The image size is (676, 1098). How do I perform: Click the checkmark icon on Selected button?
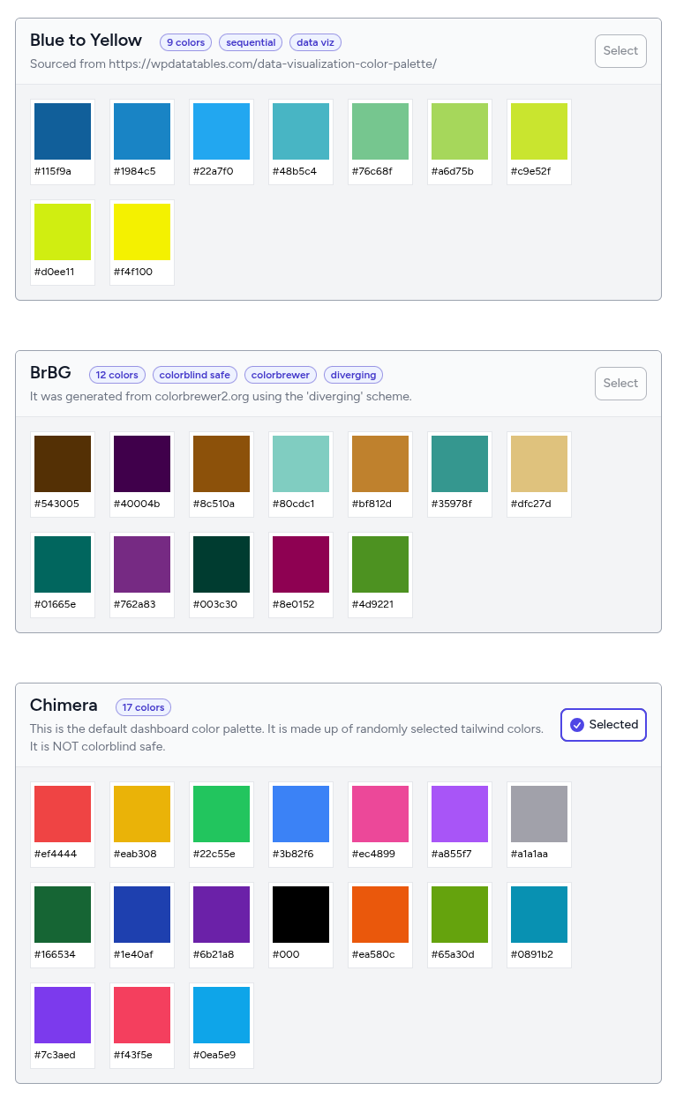tap(577, 724)
